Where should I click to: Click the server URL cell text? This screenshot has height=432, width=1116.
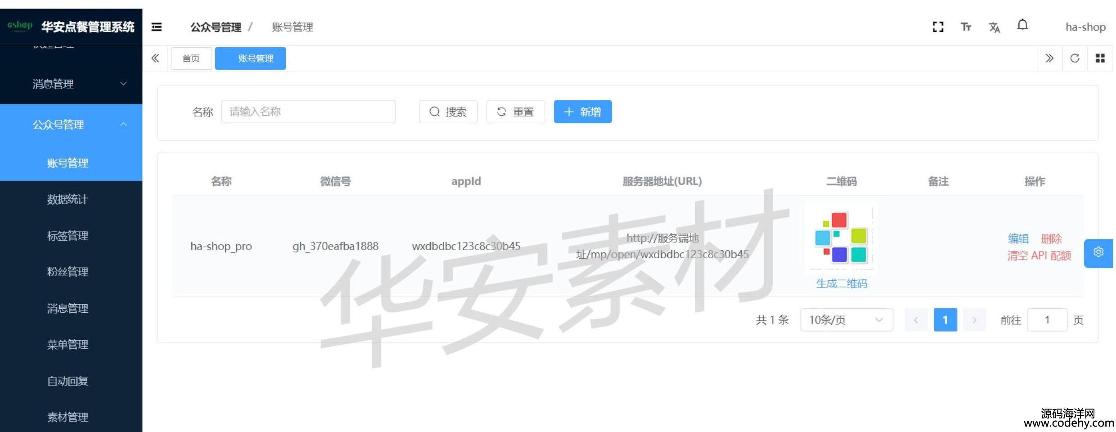[x=662, y=246]
